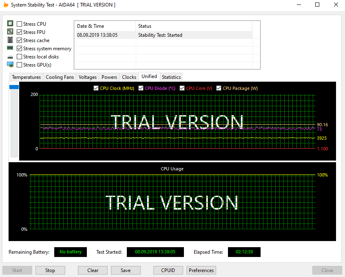This screenshot has height=277, width=345.
Task: Open the CPUID window button
Action: (x=168, y=270)
